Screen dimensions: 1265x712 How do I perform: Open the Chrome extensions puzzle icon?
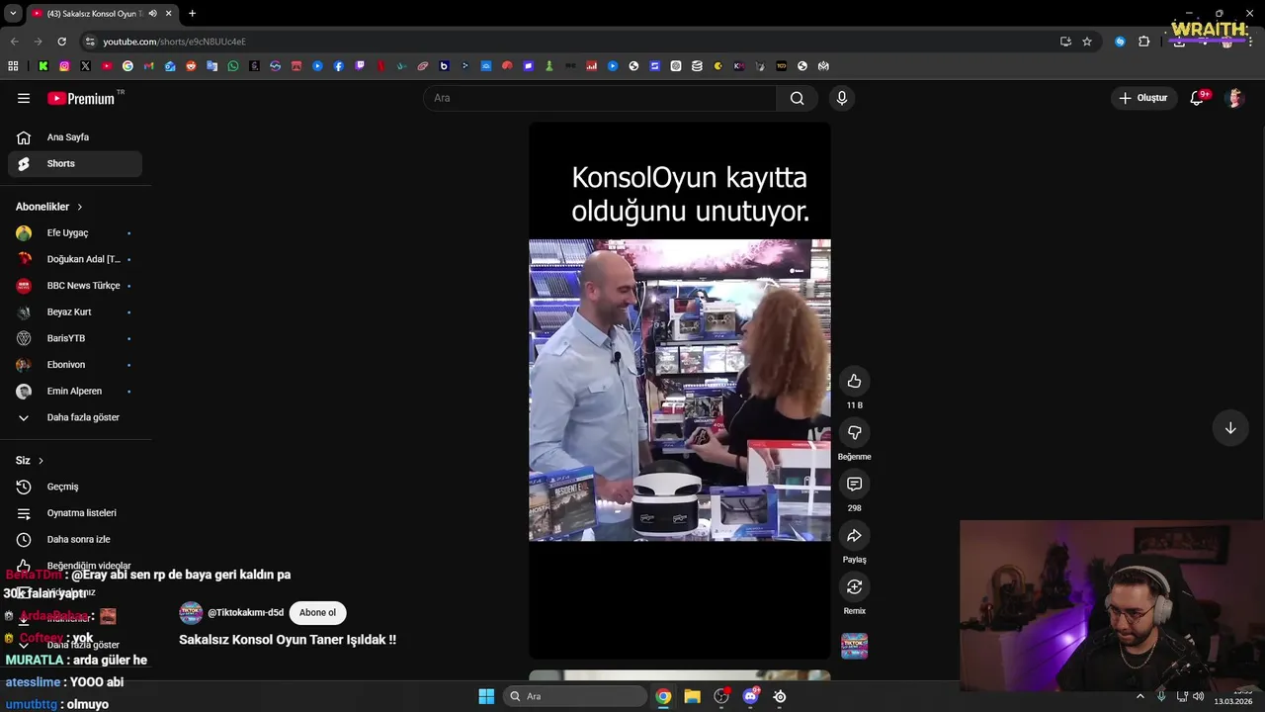(1144, 42)
